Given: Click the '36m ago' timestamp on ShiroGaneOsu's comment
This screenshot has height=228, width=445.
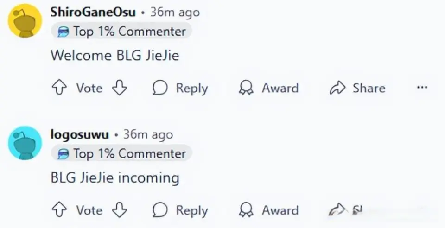Looking at the screenshot, I should tap(175, 13).
